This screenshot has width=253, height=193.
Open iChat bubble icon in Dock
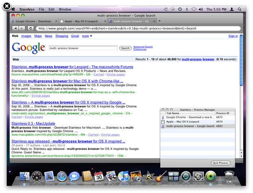tap(74, 176)
